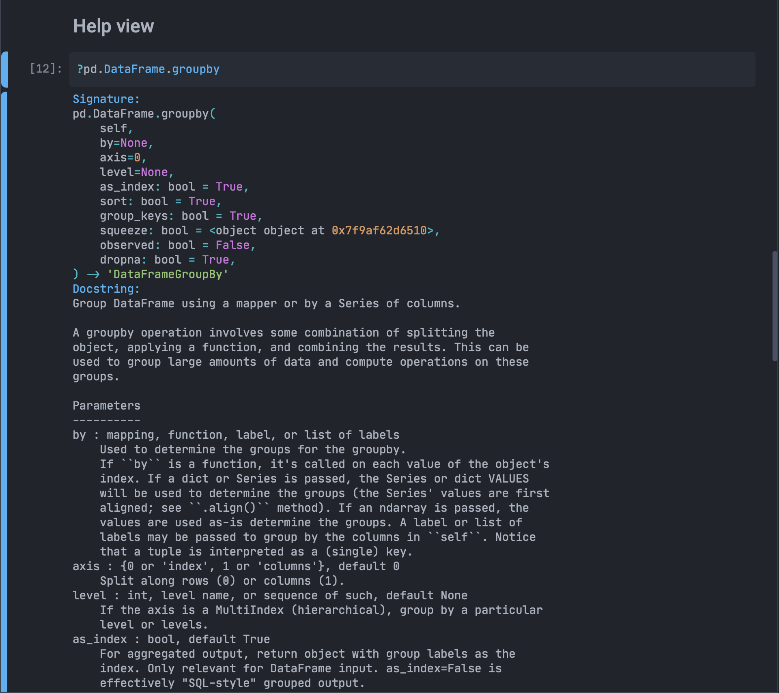
Task: Click the [12] cell execution prompt
Action: (46, 69)
